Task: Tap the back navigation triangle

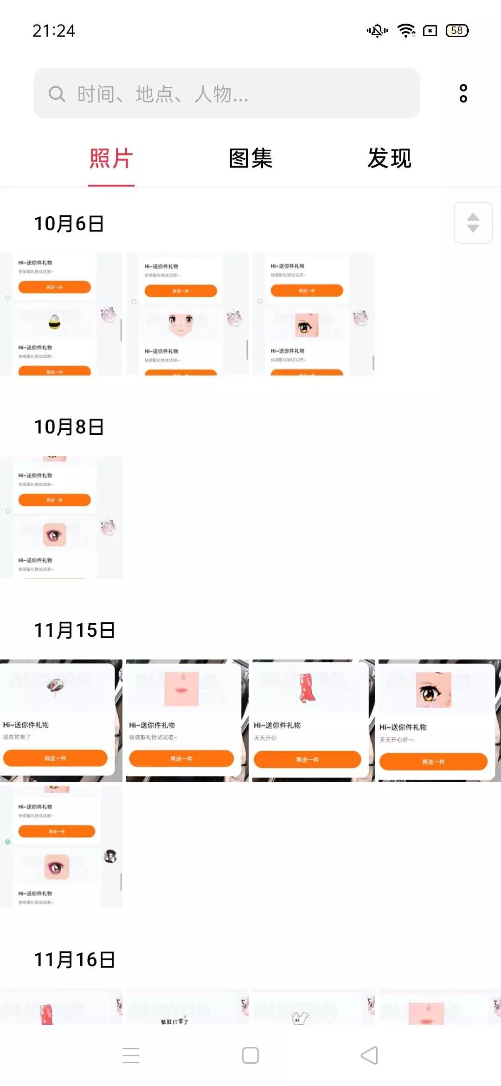Action: [369, 1055]
